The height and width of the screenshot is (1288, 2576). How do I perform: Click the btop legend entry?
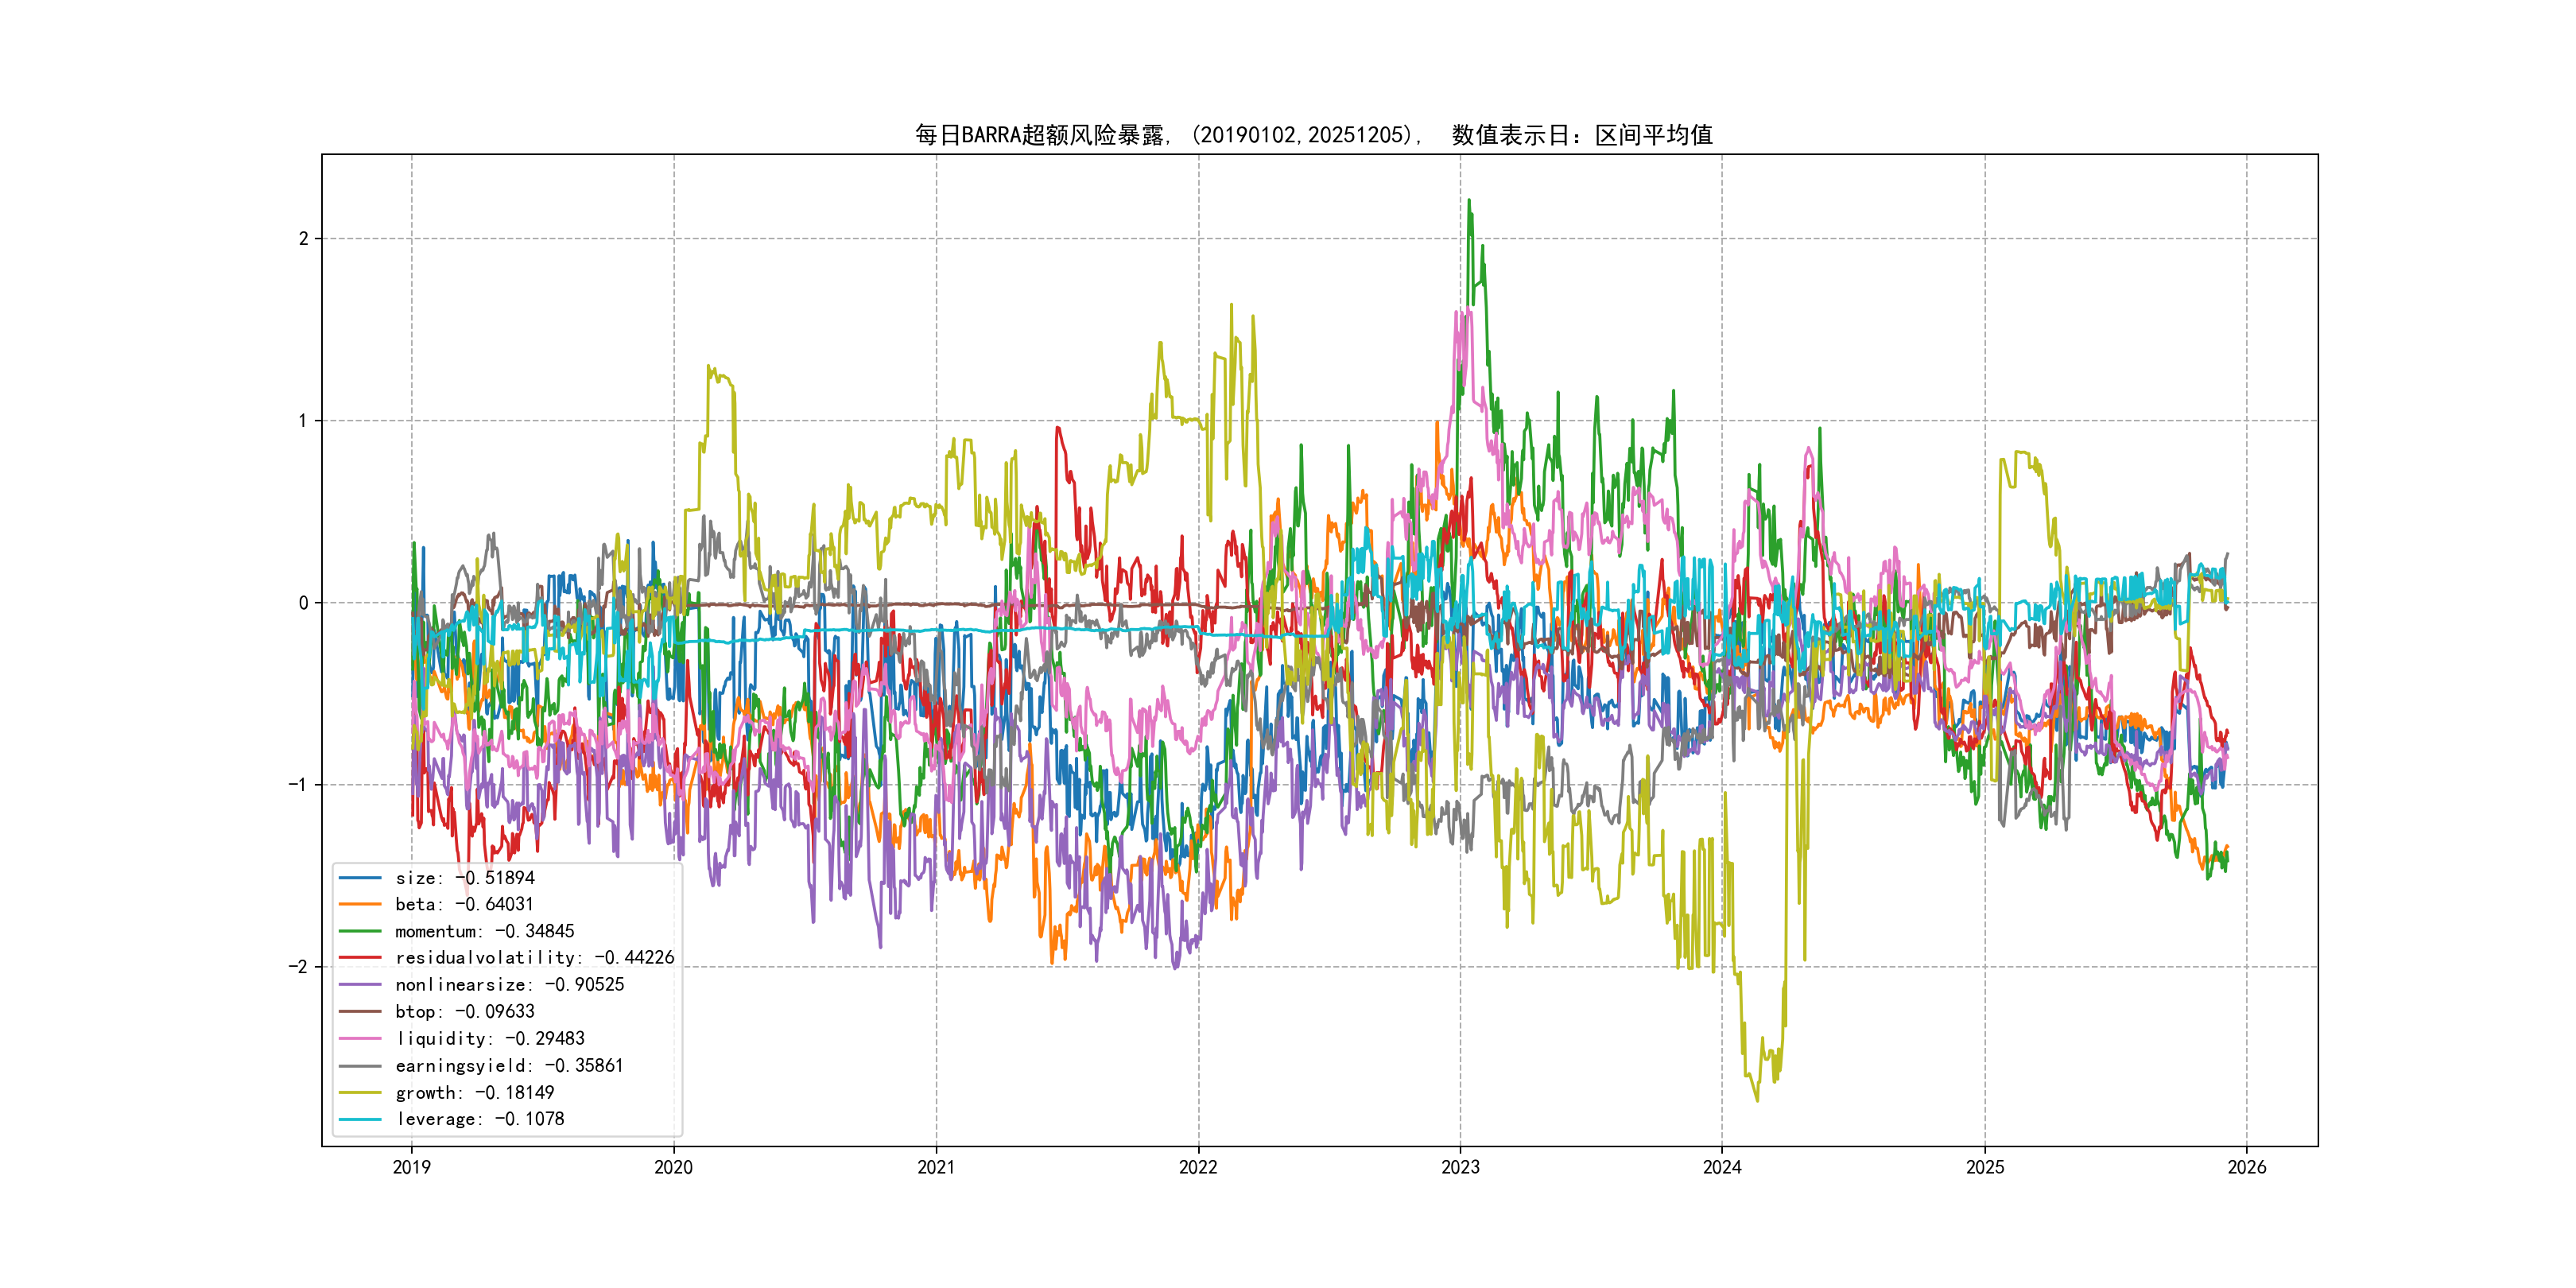tap(464, 1012)
